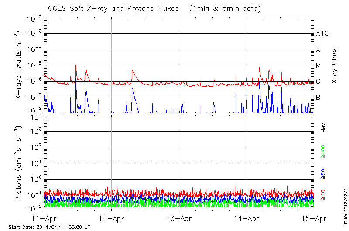The width and height of the screenshot is (349, 231).
Task: Click the 10¹ tick on the proton axis
Action: (x=35, y=163)
